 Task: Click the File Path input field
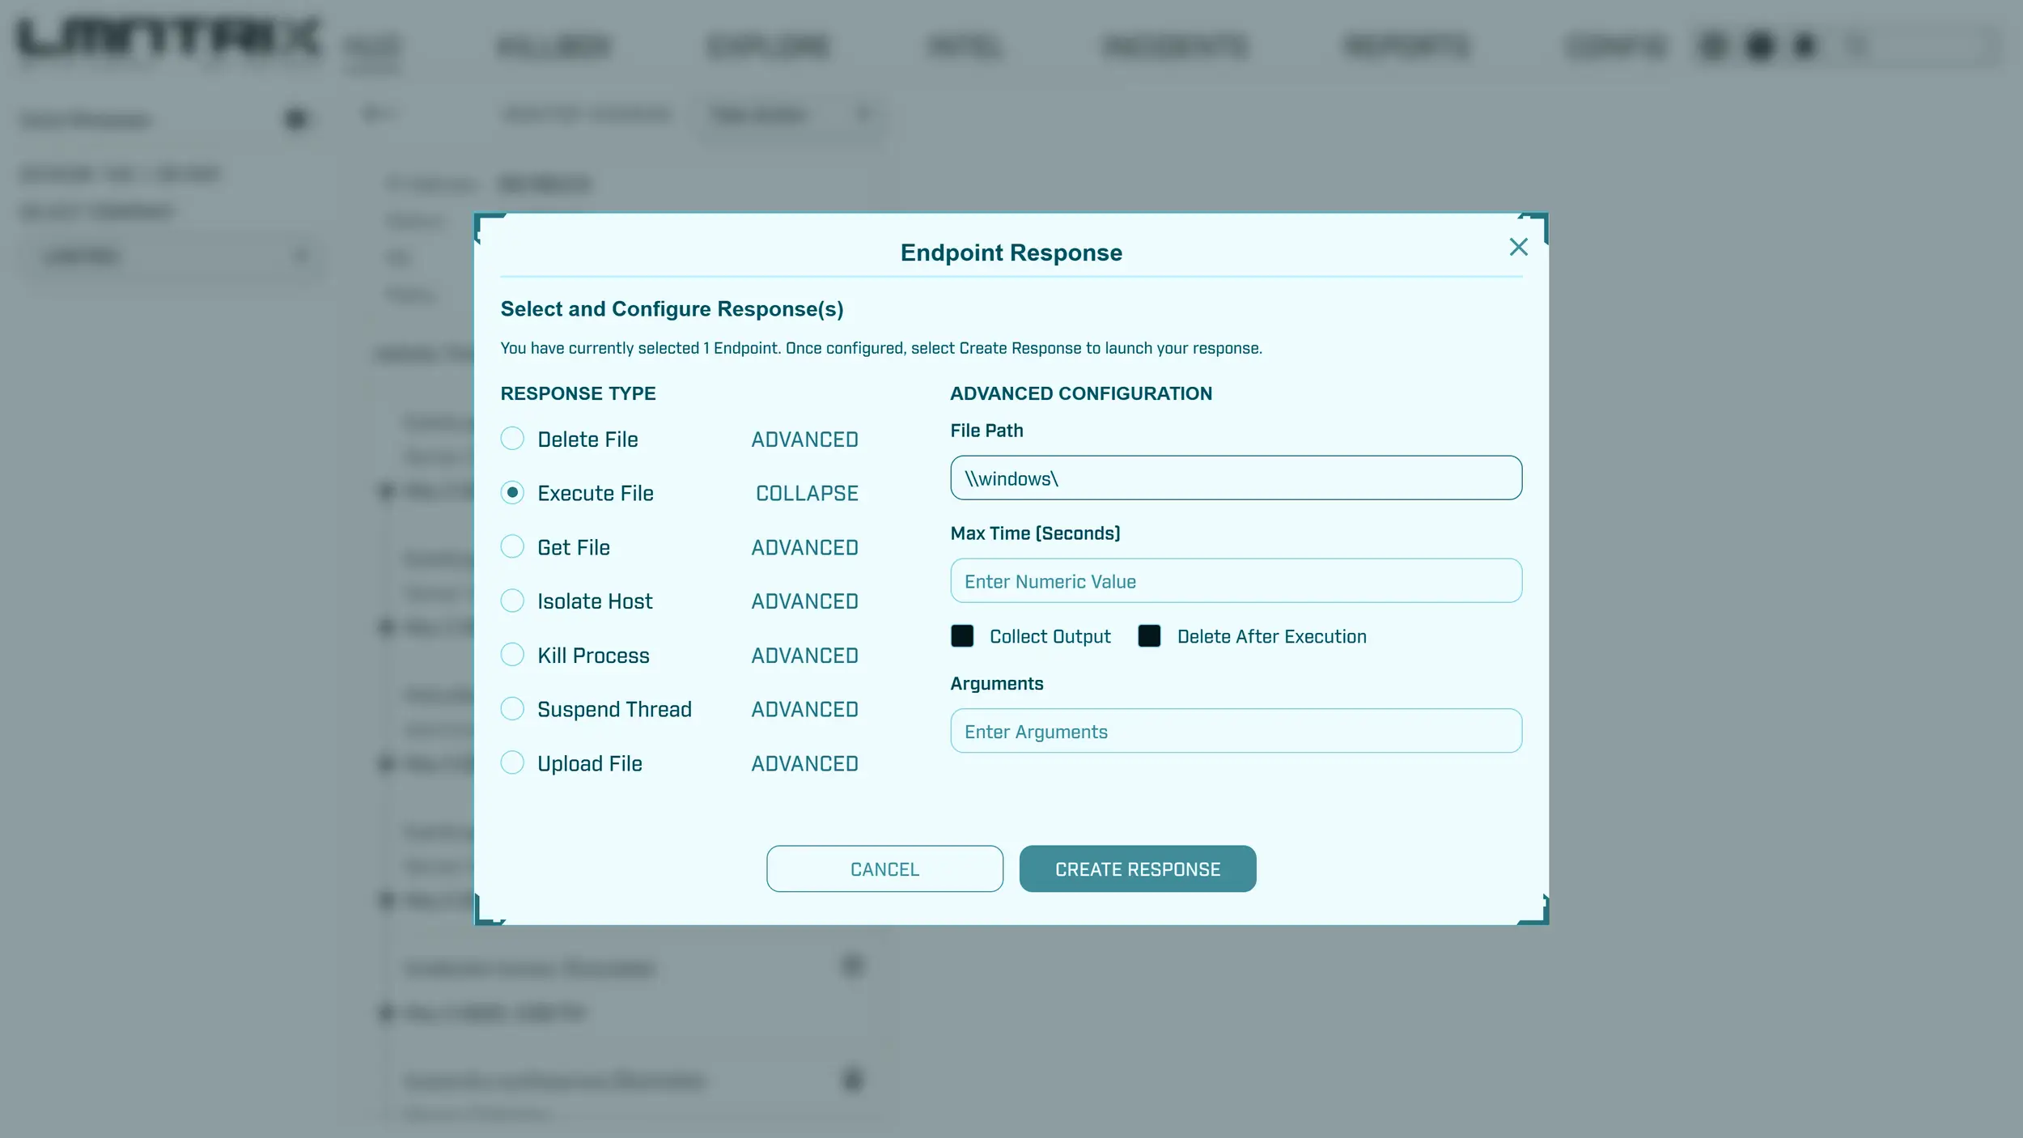coord(1236,478)
